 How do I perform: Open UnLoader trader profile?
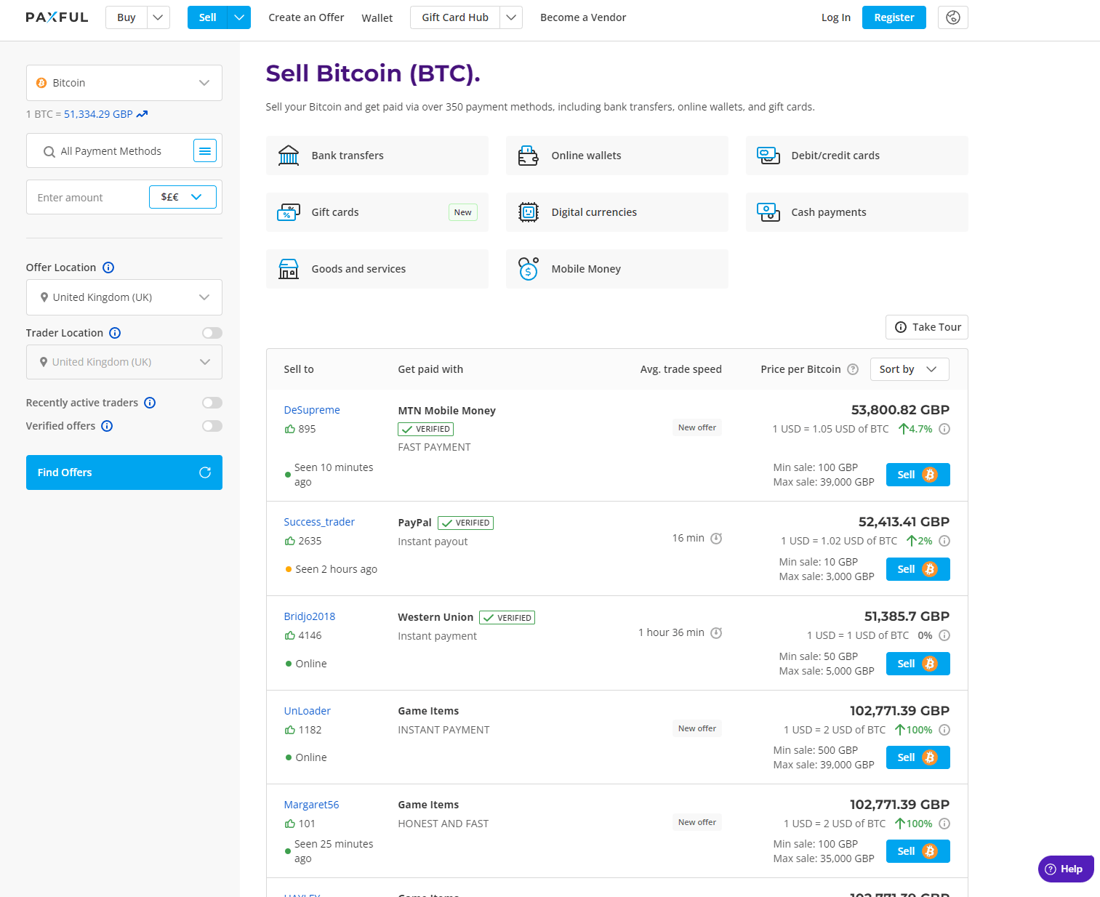pyautogui.click(x=308, y=711)
